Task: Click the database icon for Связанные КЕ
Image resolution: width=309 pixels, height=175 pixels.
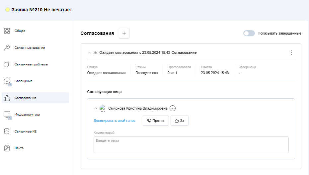Action: 7,131
